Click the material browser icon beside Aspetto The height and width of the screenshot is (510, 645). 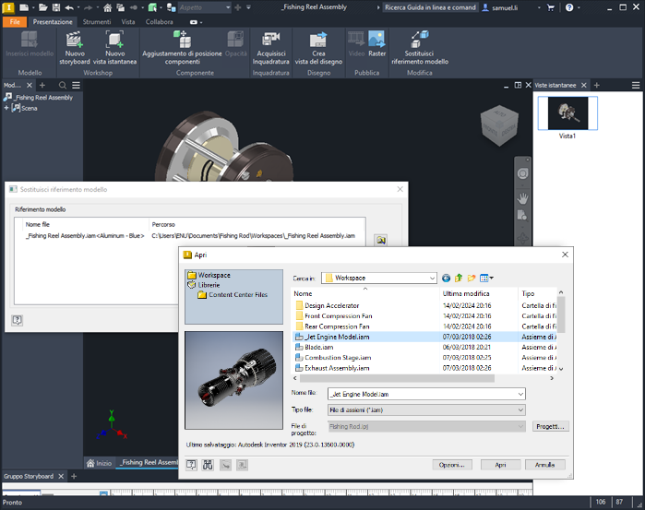(x=171, y=7)
